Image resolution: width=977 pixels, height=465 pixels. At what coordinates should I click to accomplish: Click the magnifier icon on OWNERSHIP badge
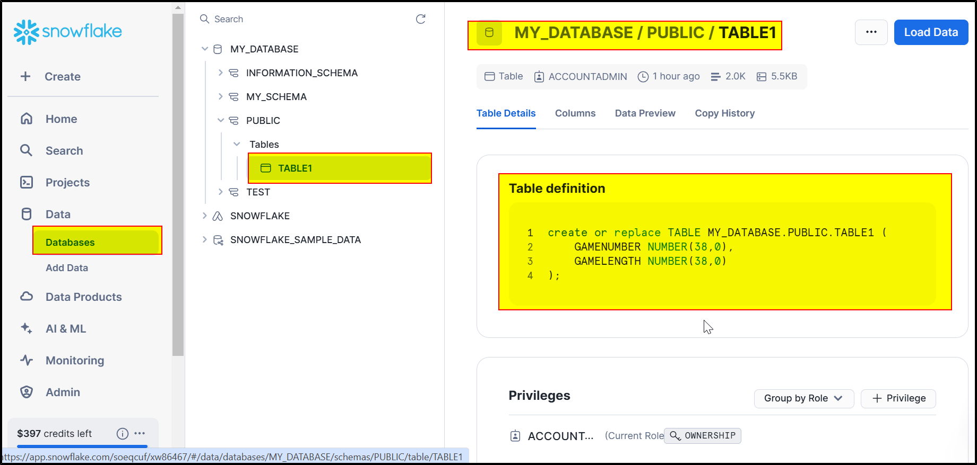[x=675, y=436]
